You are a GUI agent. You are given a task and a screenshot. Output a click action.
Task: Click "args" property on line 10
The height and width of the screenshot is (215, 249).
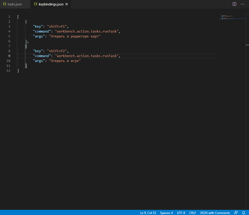[39, 61]
